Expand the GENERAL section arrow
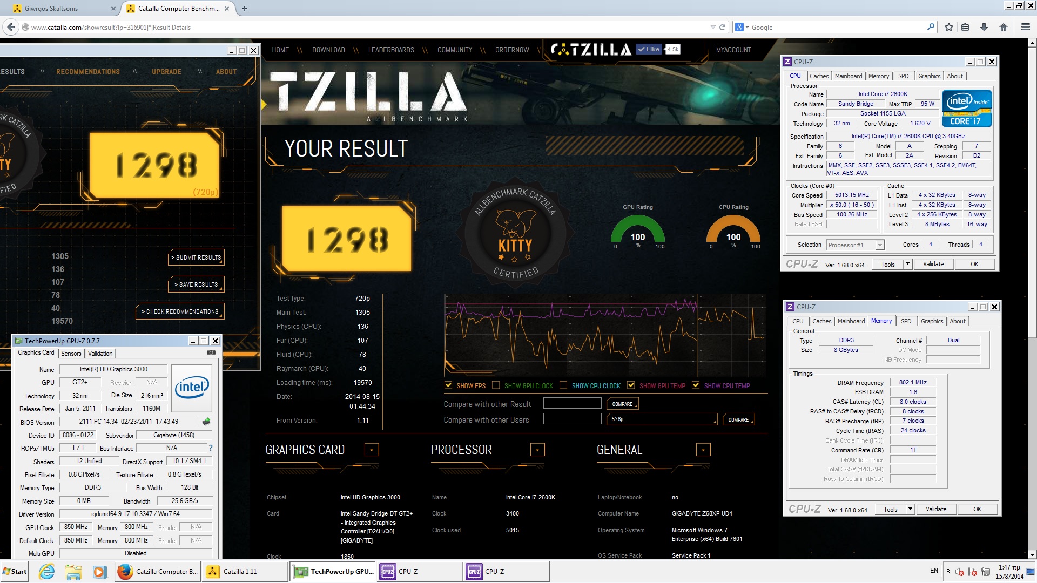The width and height of the screenshot is (1037, 583). point(703,450)
